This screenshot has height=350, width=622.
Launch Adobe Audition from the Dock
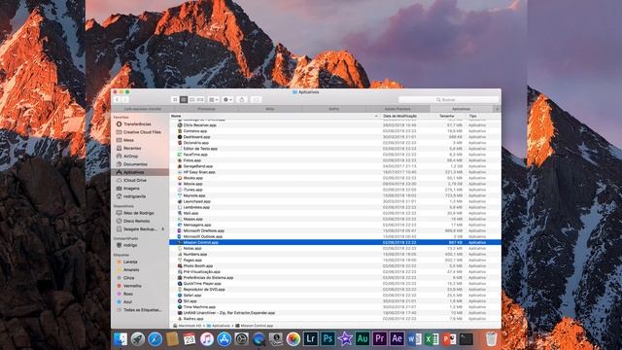coord(363,339)
